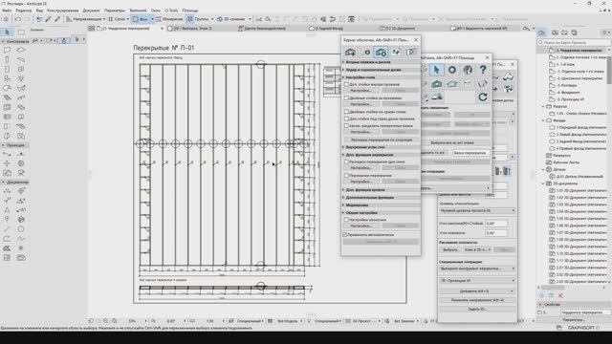Image resolution: width=612 pixels, height=344 pixels.
Task: Toggle the 'Настройки оболочки' checkbox
Action: pyautogui.click(x=346, y=220)
